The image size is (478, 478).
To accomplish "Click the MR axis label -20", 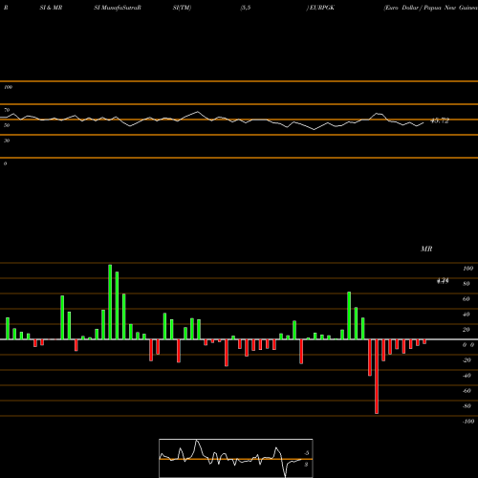I will pos(467,360).
